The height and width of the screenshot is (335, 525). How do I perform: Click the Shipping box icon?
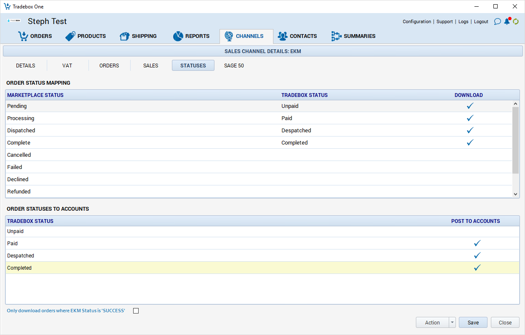(124, 36)
